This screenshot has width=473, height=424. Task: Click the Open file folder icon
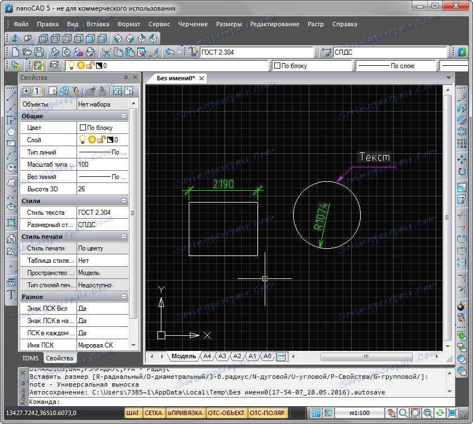click(26, 52)
